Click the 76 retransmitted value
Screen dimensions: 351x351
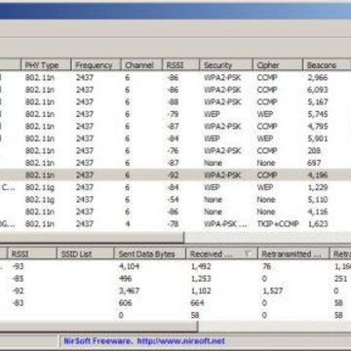pyautogui.click(x=266, y=266)
